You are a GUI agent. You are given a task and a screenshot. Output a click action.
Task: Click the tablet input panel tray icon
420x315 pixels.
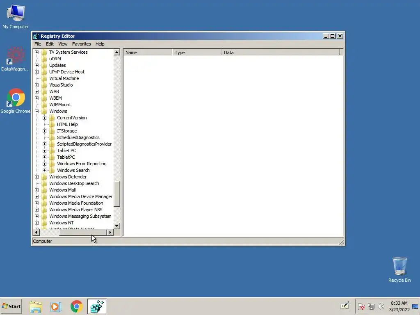click(345, 306)
